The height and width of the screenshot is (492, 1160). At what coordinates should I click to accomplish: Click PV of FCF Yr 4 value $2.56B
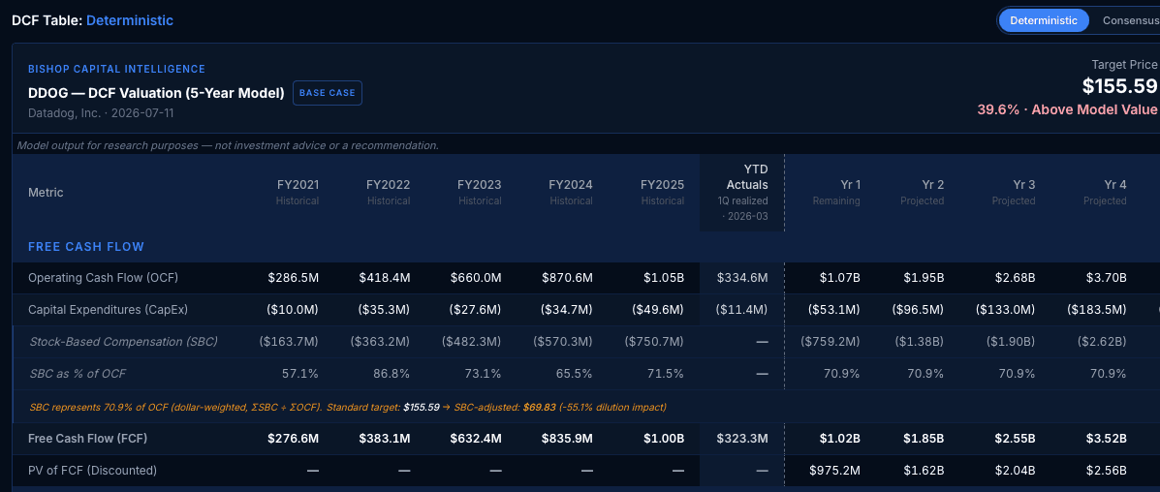click(1106, 470)
